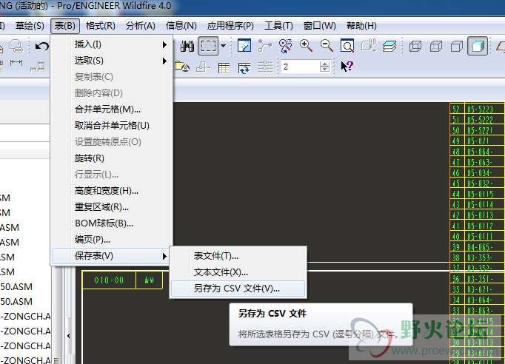Click the Zoom In magnifier icon
Image resolution: width=505 pixels, height=364 pixels.
tap(306, 46)
